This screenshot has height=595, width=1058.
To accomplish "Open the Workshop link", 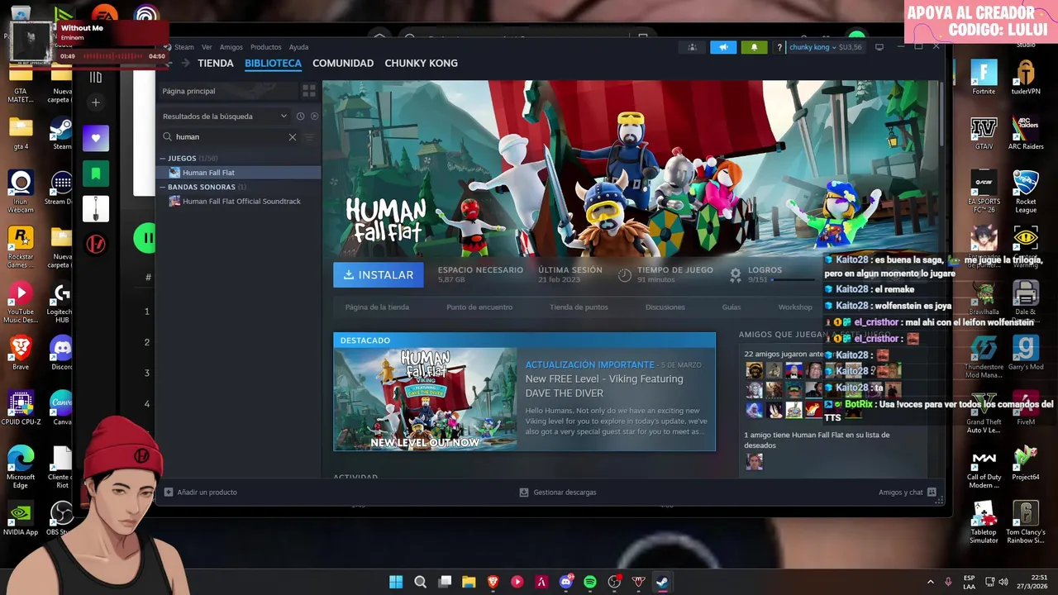I will coord(795,307).
